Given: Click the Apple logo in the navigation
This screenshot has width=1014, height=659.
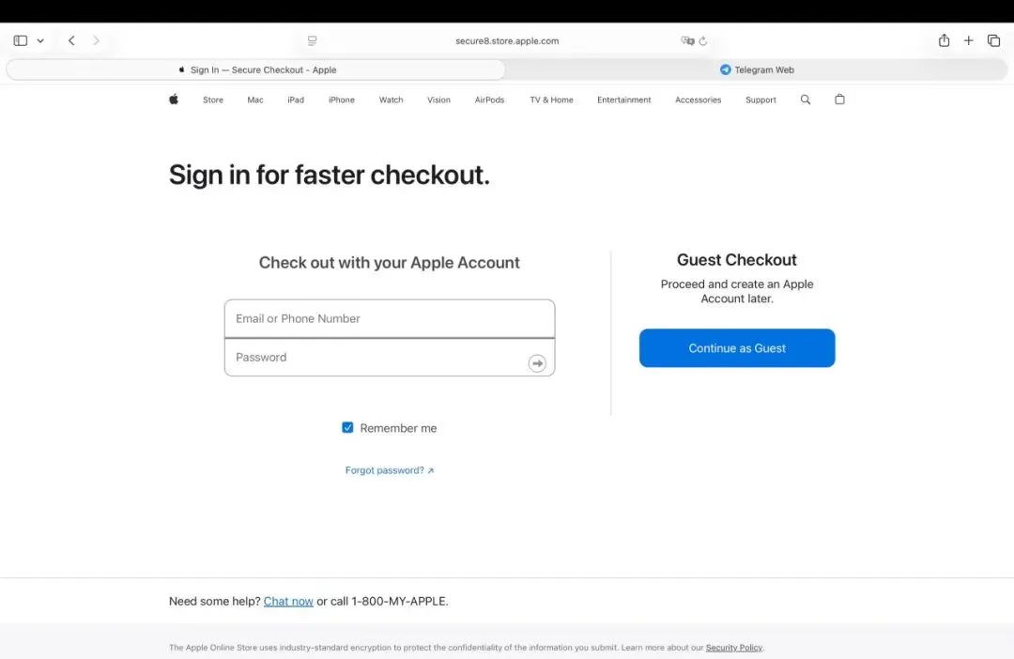Looking at the screenshot, I should 174,100.
